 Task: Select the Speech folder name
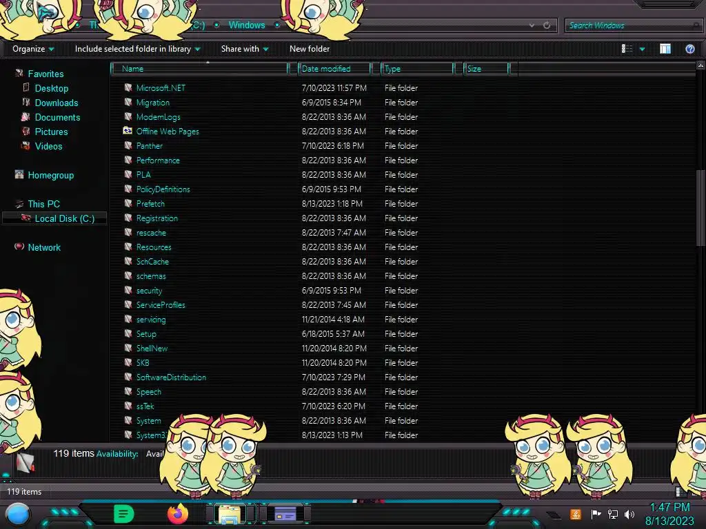pyautogui.click(x=149, y=391)
